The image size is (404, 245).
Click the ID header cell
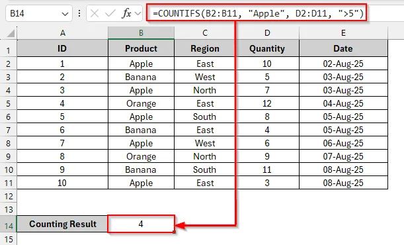[62, 48]
